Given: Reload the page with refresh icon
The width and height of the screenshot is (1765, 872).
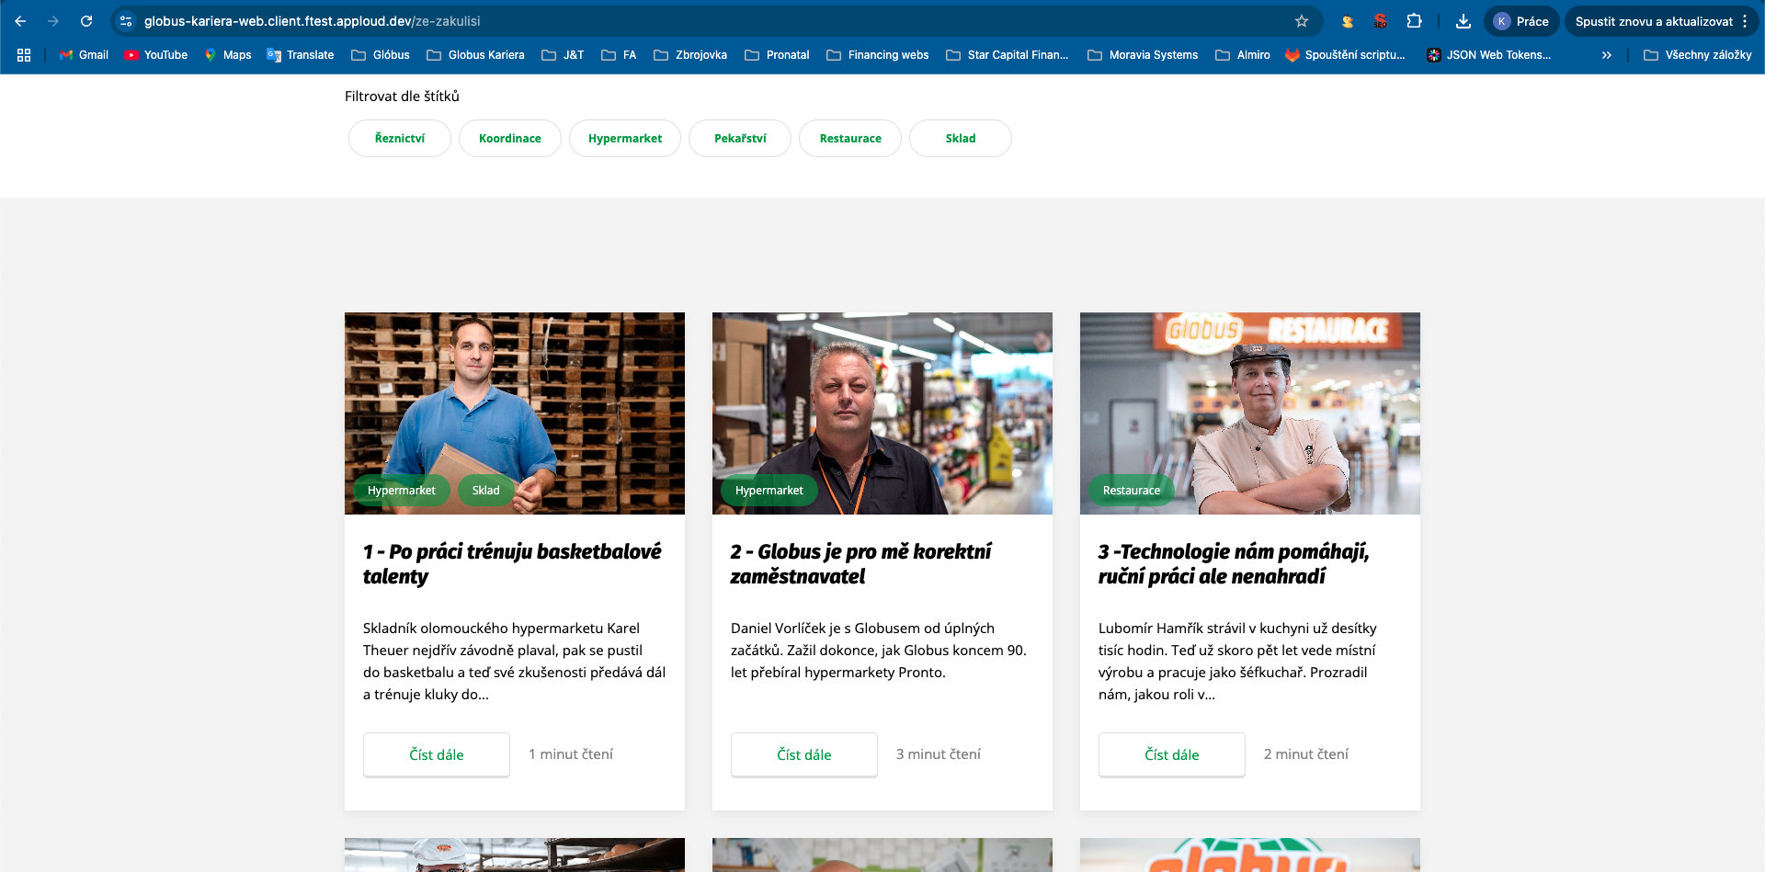Looking at the screenshot, I should 86,21.
